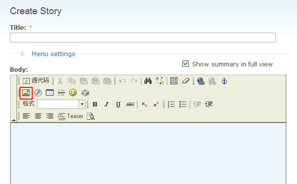Screen dimensions: 297x184
Task: Click the 源代码 source button
Action: [x=36, y=81]
